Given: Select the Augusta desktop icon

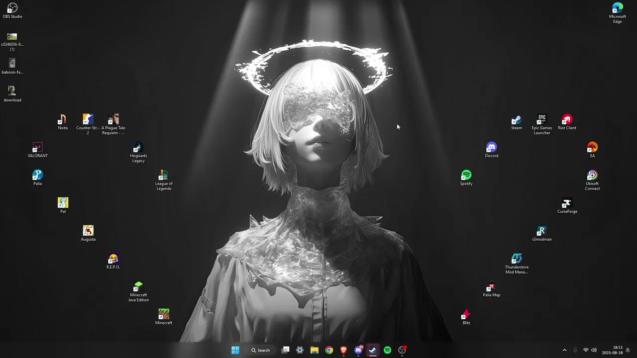Looking at the screenshot, I should (x=88, y=234).
